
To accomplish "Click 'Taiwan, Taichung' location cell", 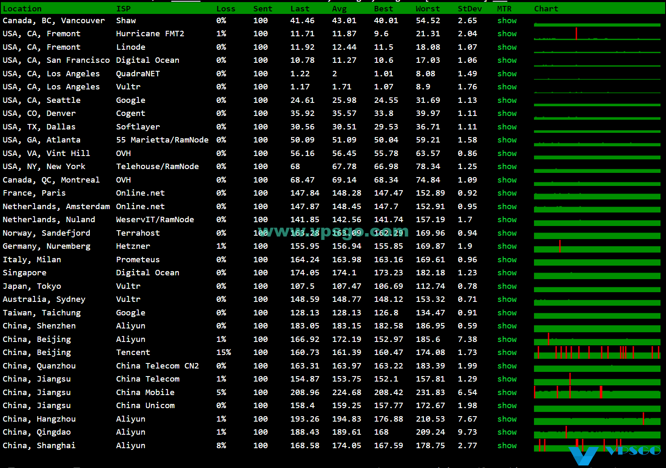I will 42,313.
